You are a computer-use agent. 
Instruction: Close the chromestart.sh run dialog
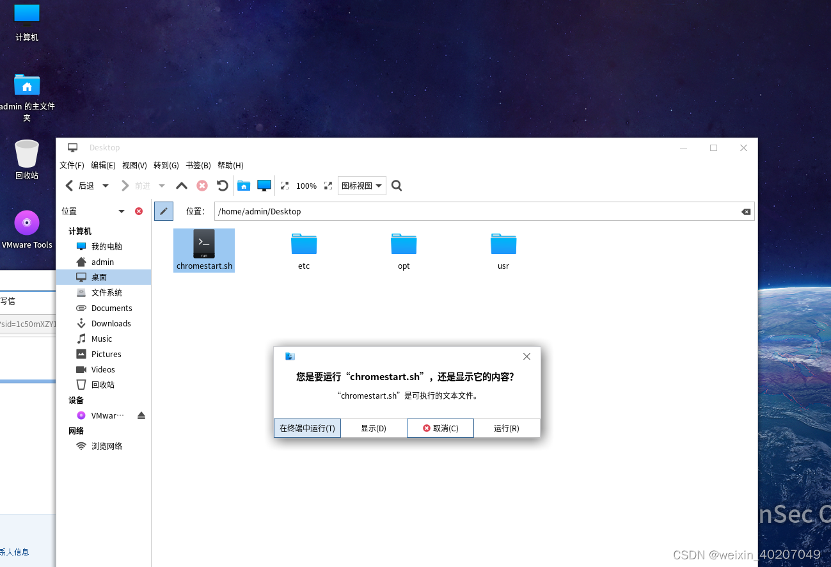[526, 356]
